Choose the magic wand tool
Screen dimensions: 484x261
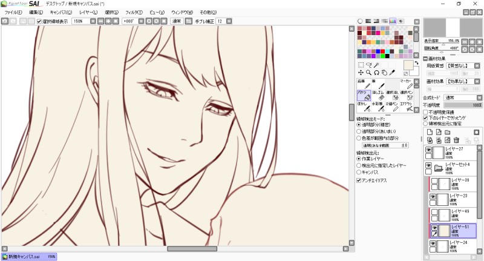pyautogui.click(x=376, y=65)
